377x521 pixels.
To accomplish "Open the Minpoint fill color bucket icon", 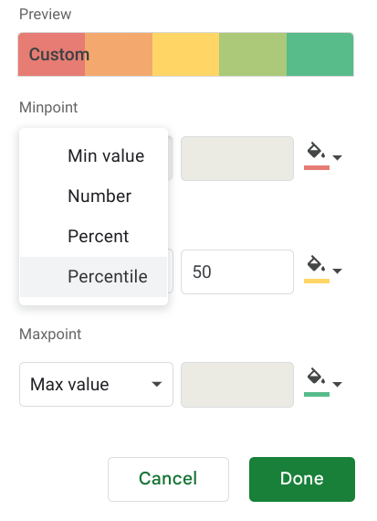I will 316,151.
